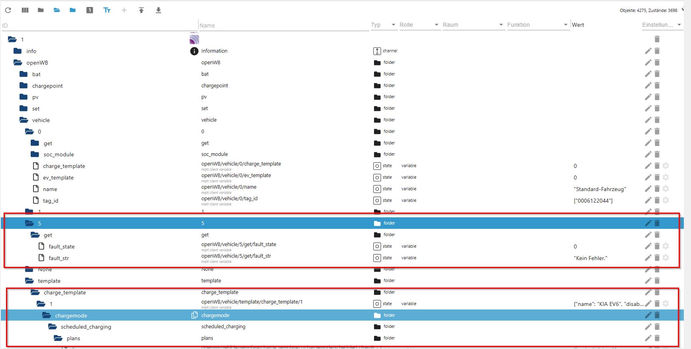Collapse the scheduled_charging folder
Viewport: 691px width, 349px height.
coord(52,327)
